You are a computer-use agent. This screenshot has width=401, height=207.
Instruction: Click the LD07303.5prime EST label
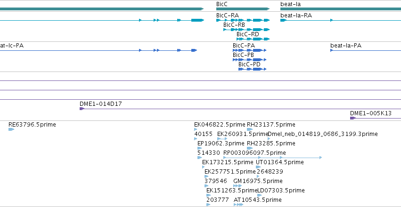pyautogui.click(x=281, y=191)
